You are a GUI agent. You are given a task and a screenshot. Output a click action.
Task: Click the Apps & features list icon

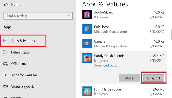pos(5,40)
